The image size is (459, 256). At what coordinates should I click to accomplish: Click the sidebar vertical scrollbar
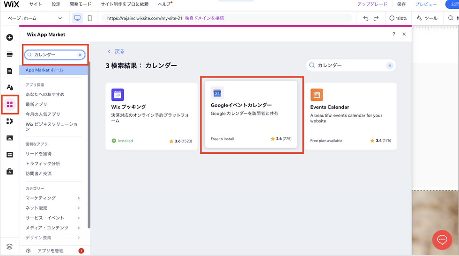pos(89,144)
